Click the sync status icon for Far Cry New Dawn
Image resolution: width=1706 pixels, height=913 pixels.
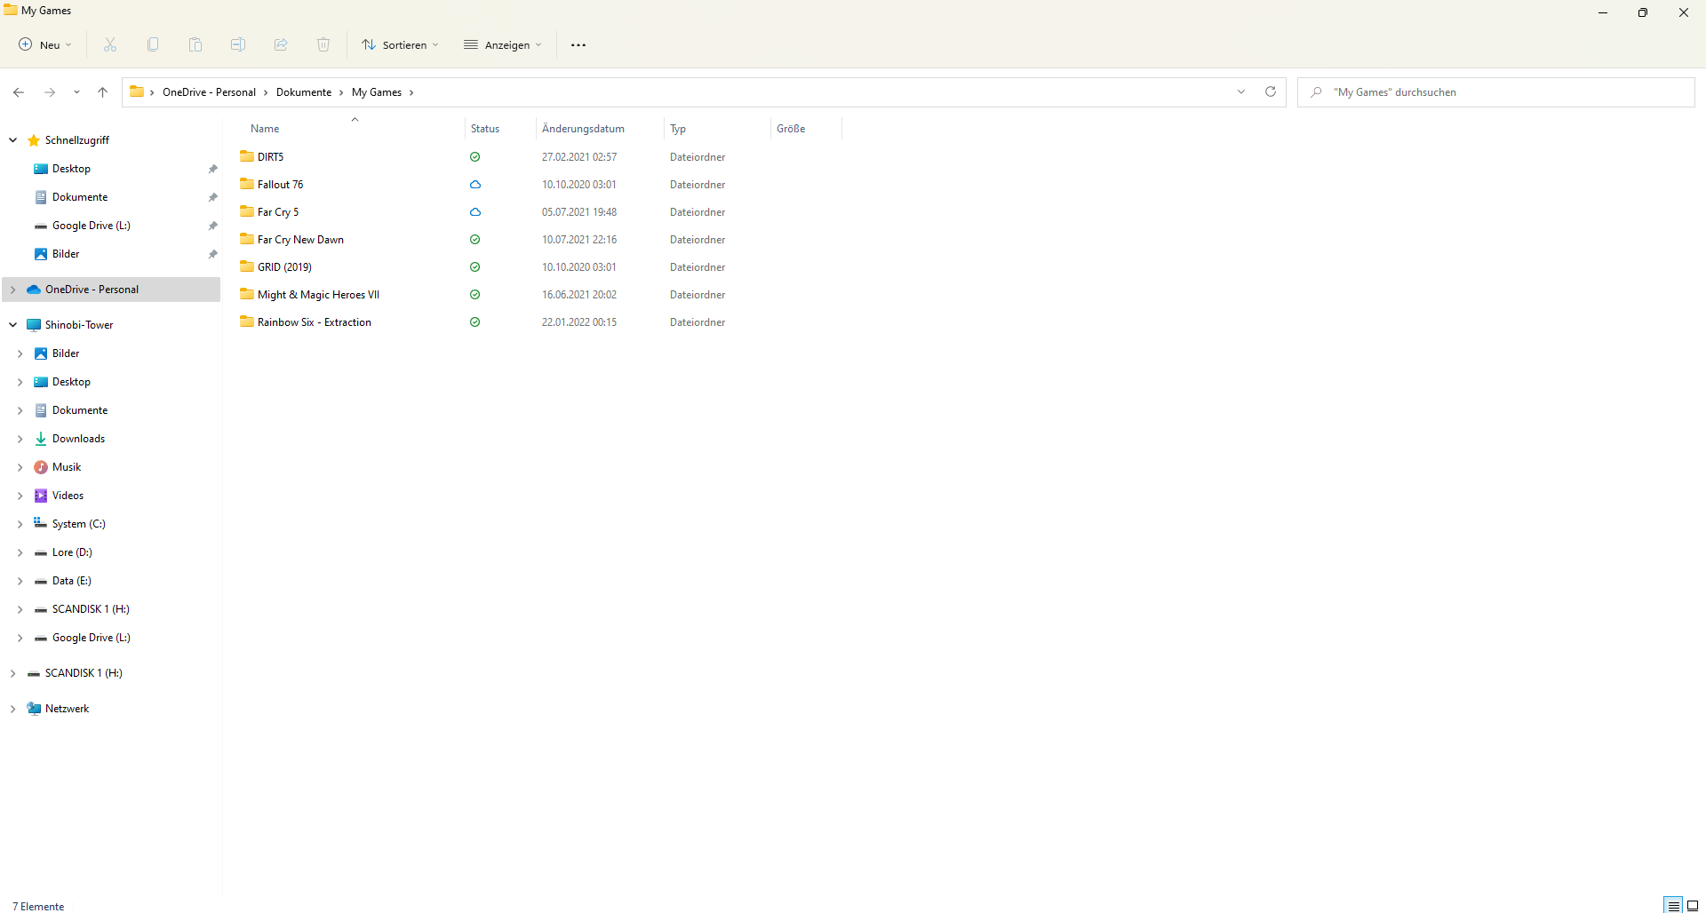[475, 240]
